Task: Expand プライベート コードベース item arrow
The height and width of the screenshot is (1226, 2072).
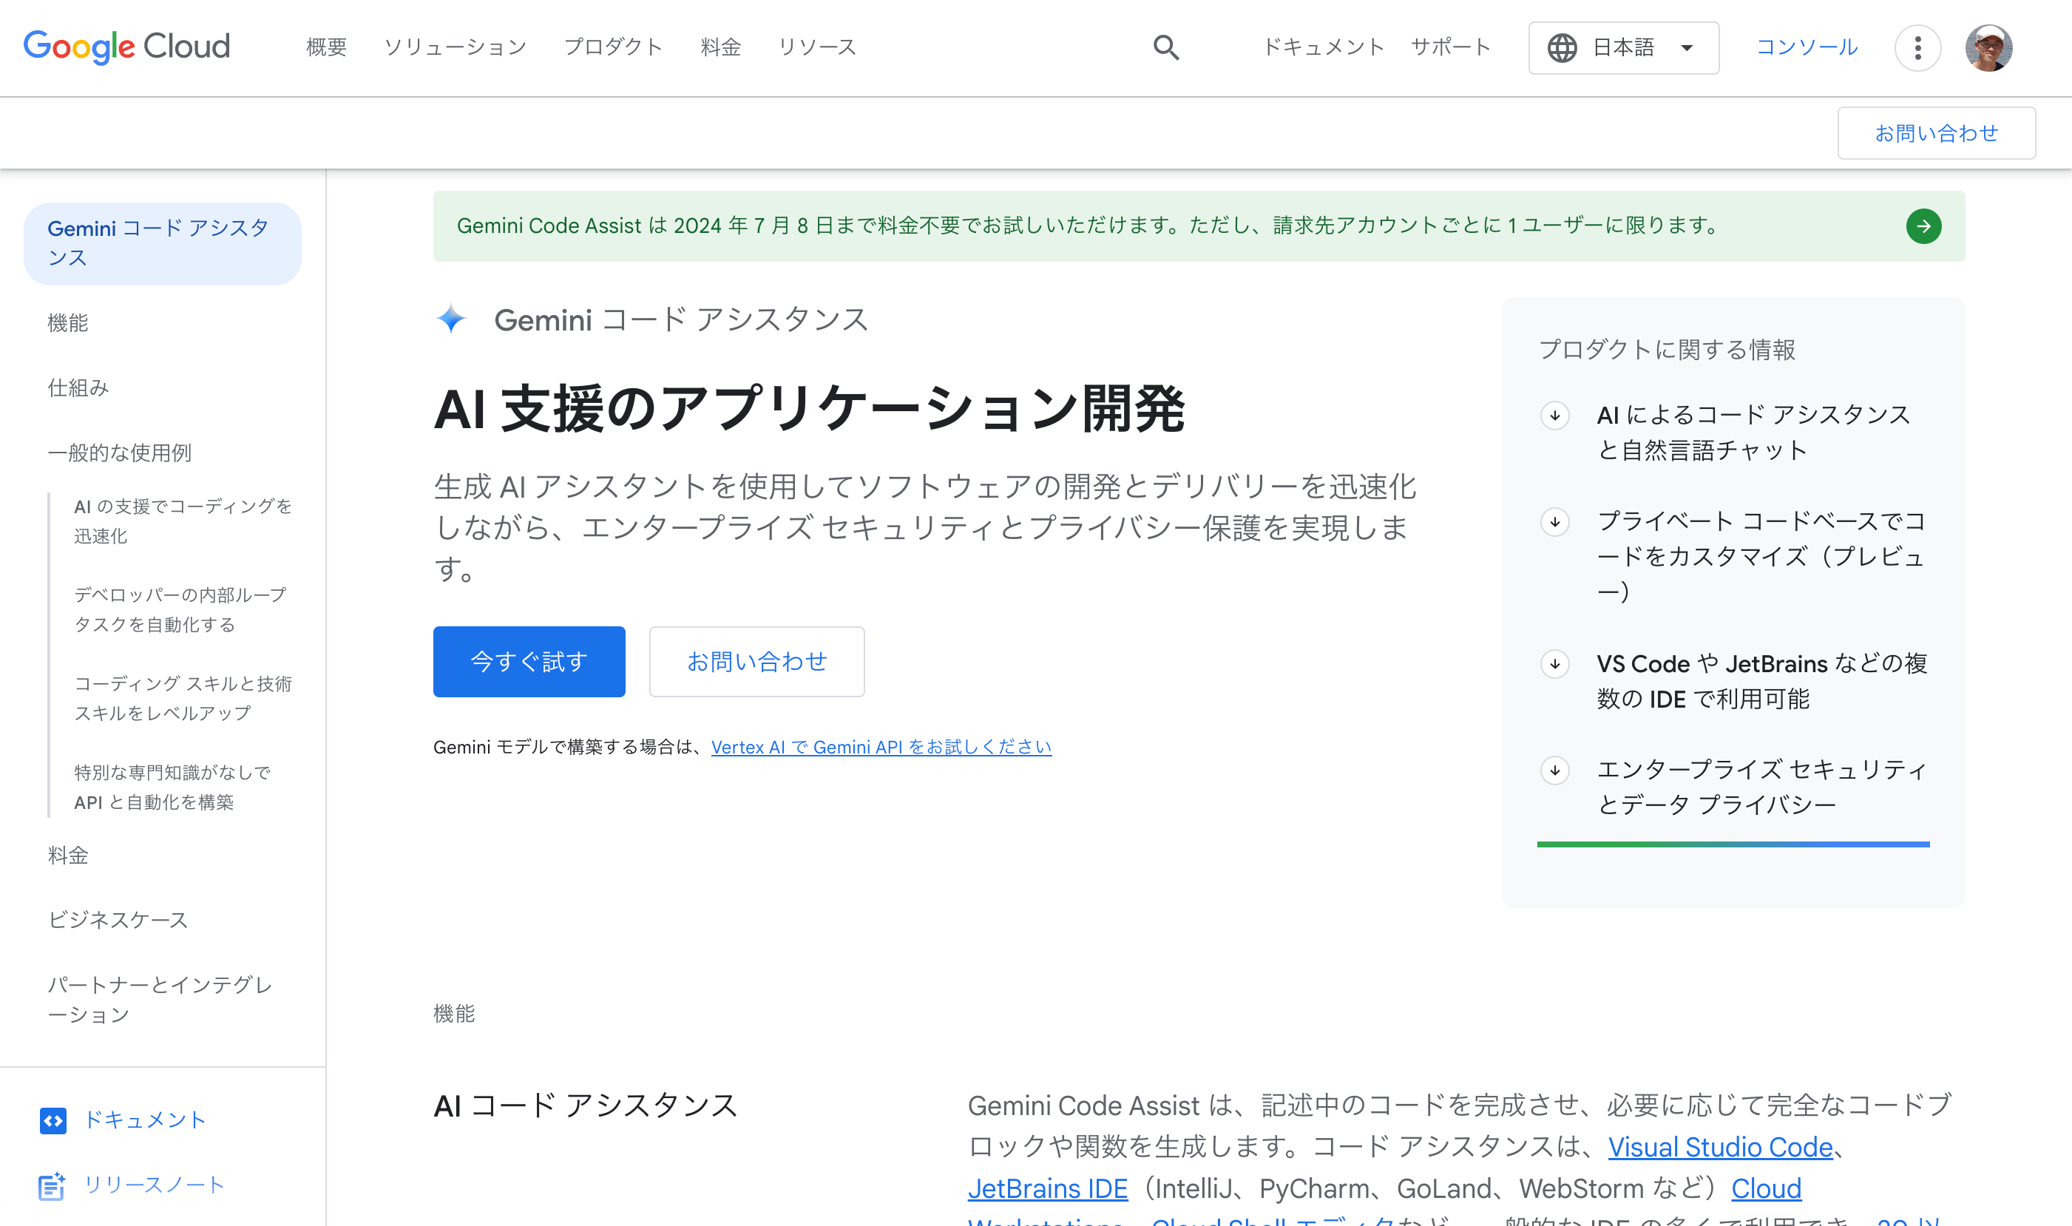Action: coord(1555,521)
